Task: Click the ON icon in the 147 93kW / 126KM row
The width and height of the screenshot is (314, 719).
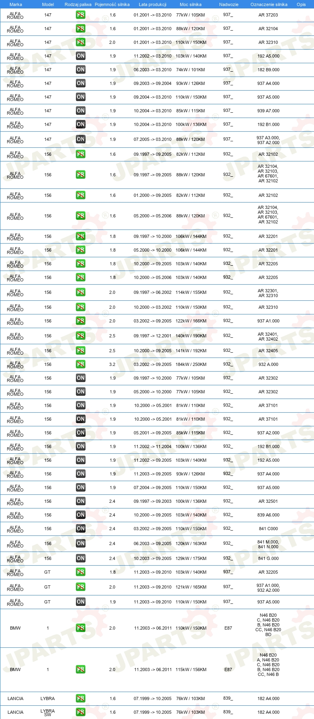Action: coord(80,83)
